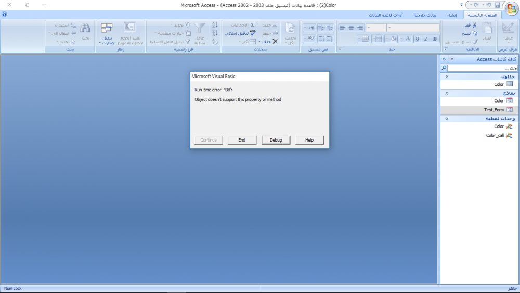Click the Undo arrow in quick access toolbar
520x293 pixels.
[x=488, y=5]
